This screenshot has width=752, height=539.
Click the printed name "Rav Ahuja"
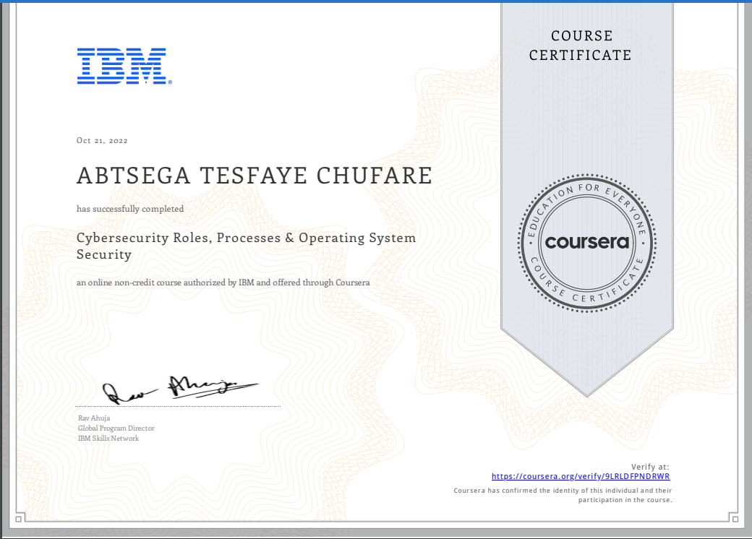pyautogui.click(x=94, y=418)
